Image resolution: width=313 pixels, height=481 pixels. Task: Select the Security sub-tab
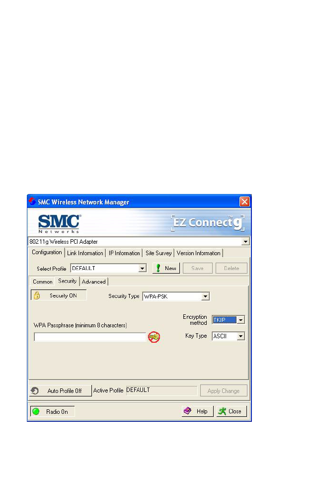68,281
